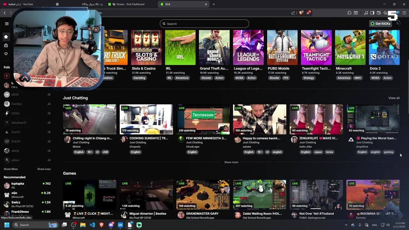
Task: Click Windows Start button
Action: click(x=7, y=225)
